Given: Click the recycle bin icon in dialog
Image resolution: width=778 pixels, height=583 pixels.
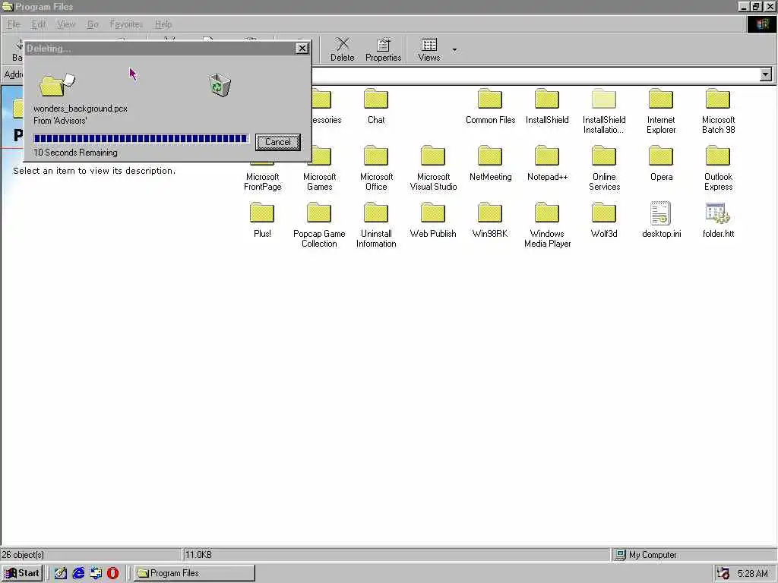Looking at the screenshot, I should [220, 85].
